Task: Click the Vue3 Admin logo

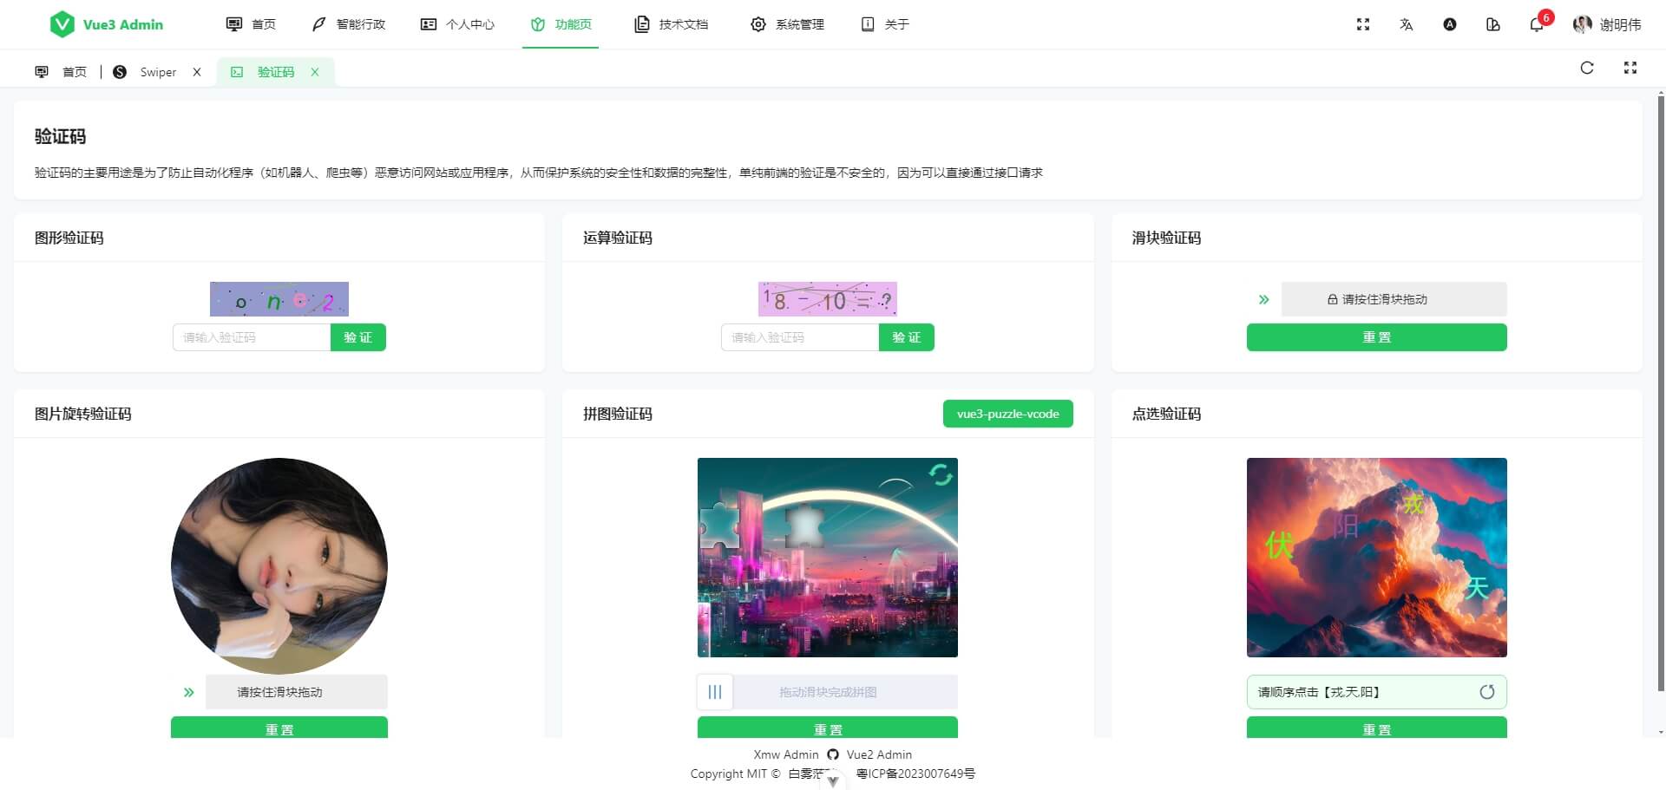Action: point(106,24)
